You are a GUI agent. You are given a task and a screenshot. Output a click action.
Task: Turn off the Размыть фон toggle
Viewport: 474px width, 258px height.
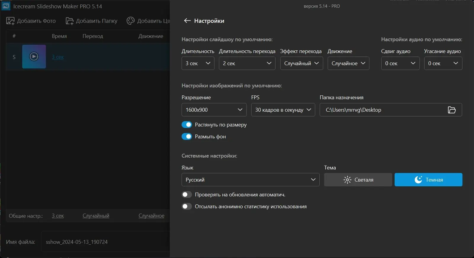click(x=187, y=137)
